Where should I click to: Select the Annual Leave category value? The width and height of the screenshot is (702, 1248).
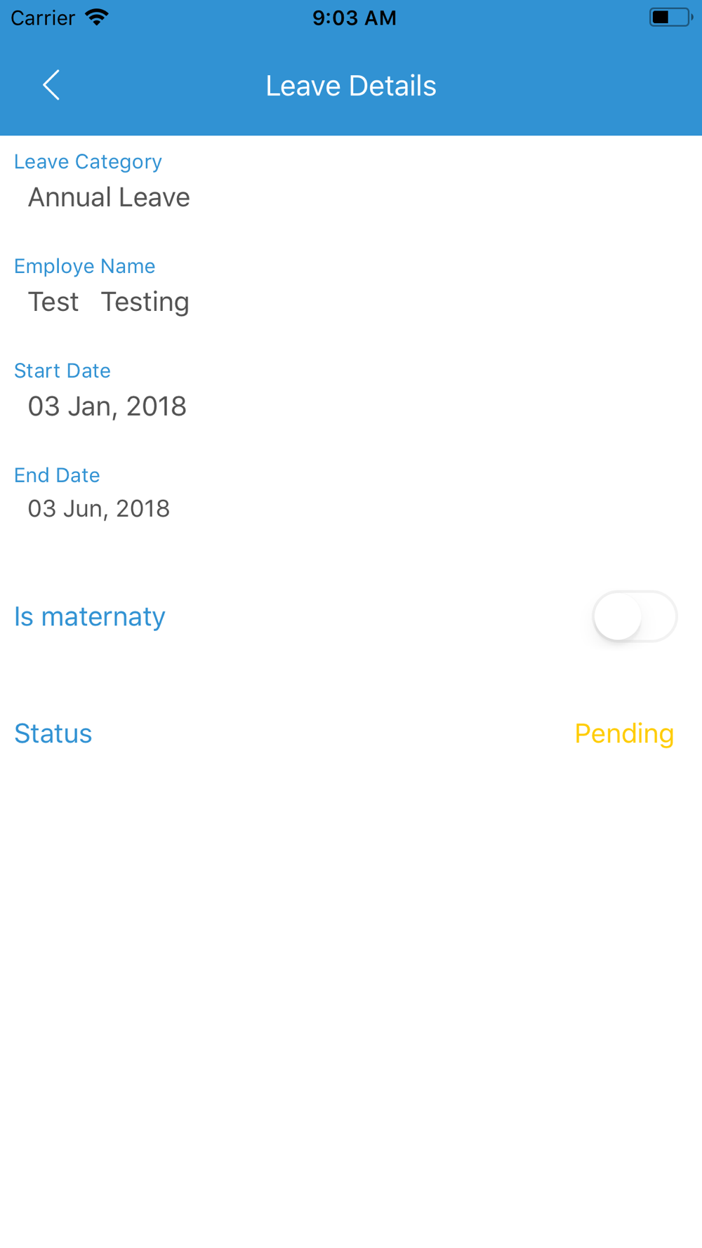[109, 197]
